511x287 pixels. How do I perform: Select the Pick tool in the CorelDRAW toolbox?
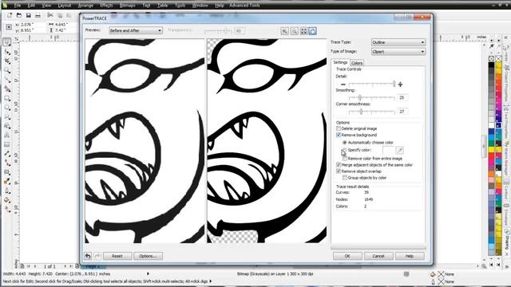pos(7,42)
